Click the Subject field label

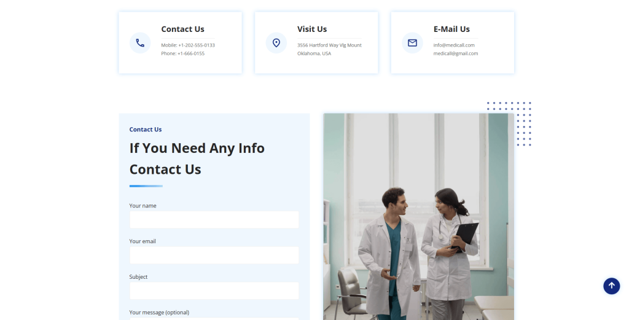138,277
